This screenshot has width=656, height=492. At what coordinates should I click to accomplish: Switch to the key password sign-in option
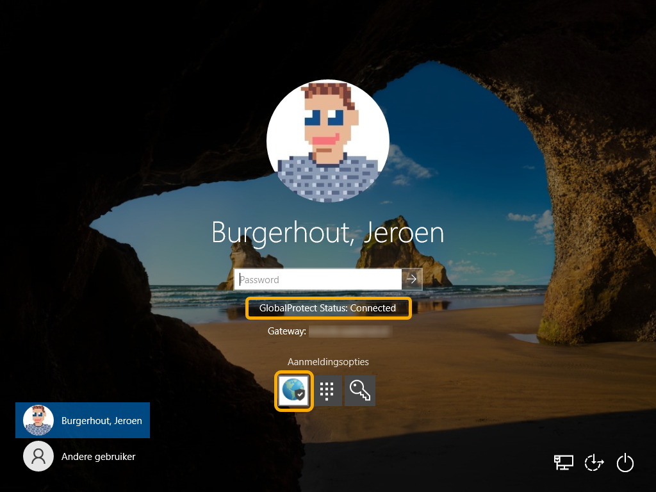(x=359, y=390)
